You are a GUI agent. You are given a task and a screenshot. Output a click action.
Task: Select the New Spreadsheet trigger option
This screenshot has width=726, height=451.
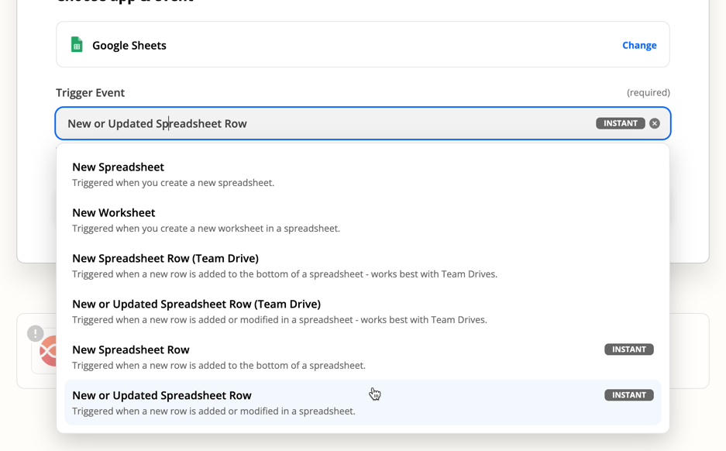tap(363, 174)
